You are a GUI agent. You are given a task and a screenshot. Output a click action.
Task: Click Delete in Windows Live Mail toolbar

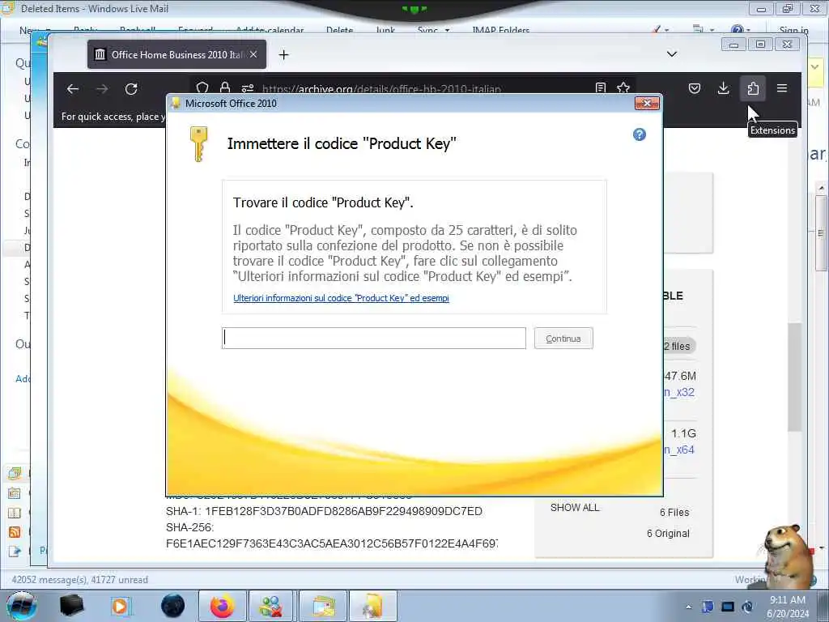coord(339,30)
